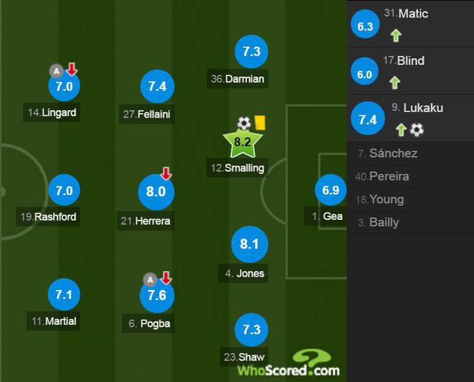Click Lukaku's 7.4 rating in the bench panel
Image resolution: width=474 pixels, height=382 pixels.
tap(368, 118)
